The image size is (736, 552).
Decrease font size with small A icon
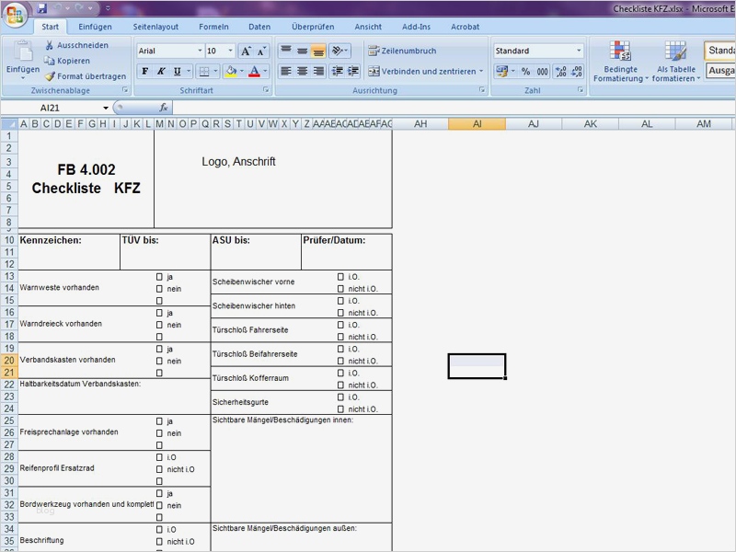[x=261, y=51]
